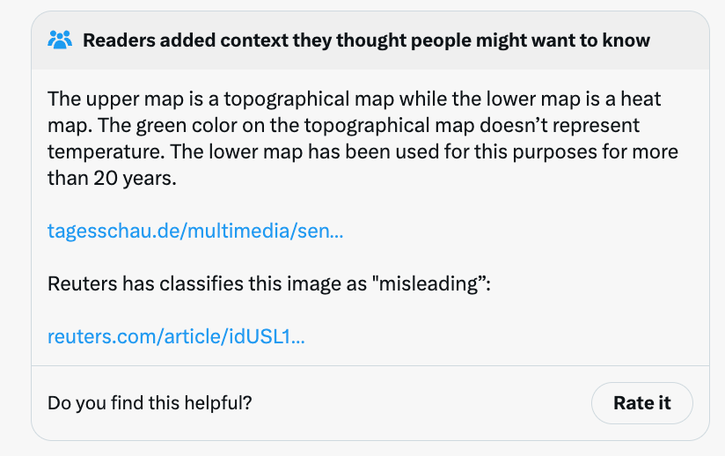Click "heat" at the end of first line
This screenshot has height=456, width=725.
click(x=641, y=99)
